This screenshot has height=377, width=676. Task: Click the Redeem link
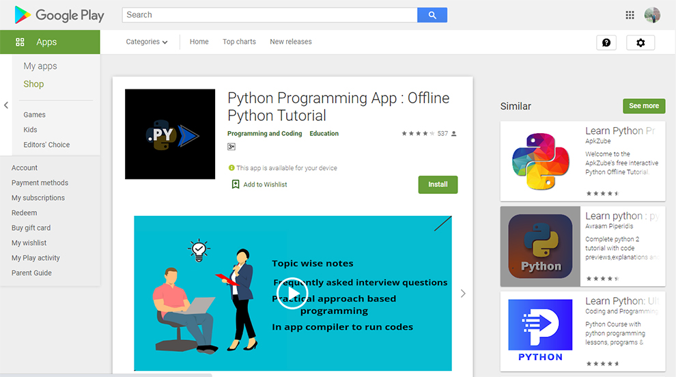coord(24,213)
